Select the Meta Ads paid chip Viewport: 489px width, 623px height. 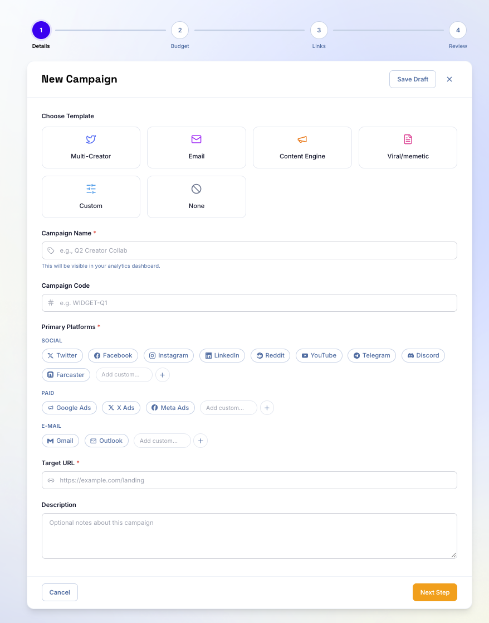pos(170,408)
